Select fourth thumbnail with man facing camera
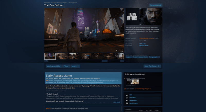 (85, 56)
